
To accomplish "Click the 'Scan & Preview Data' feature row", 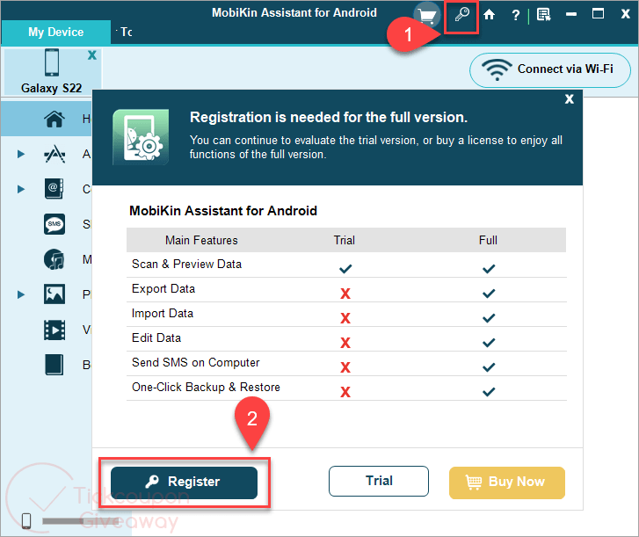I will [x=346, y=265].
